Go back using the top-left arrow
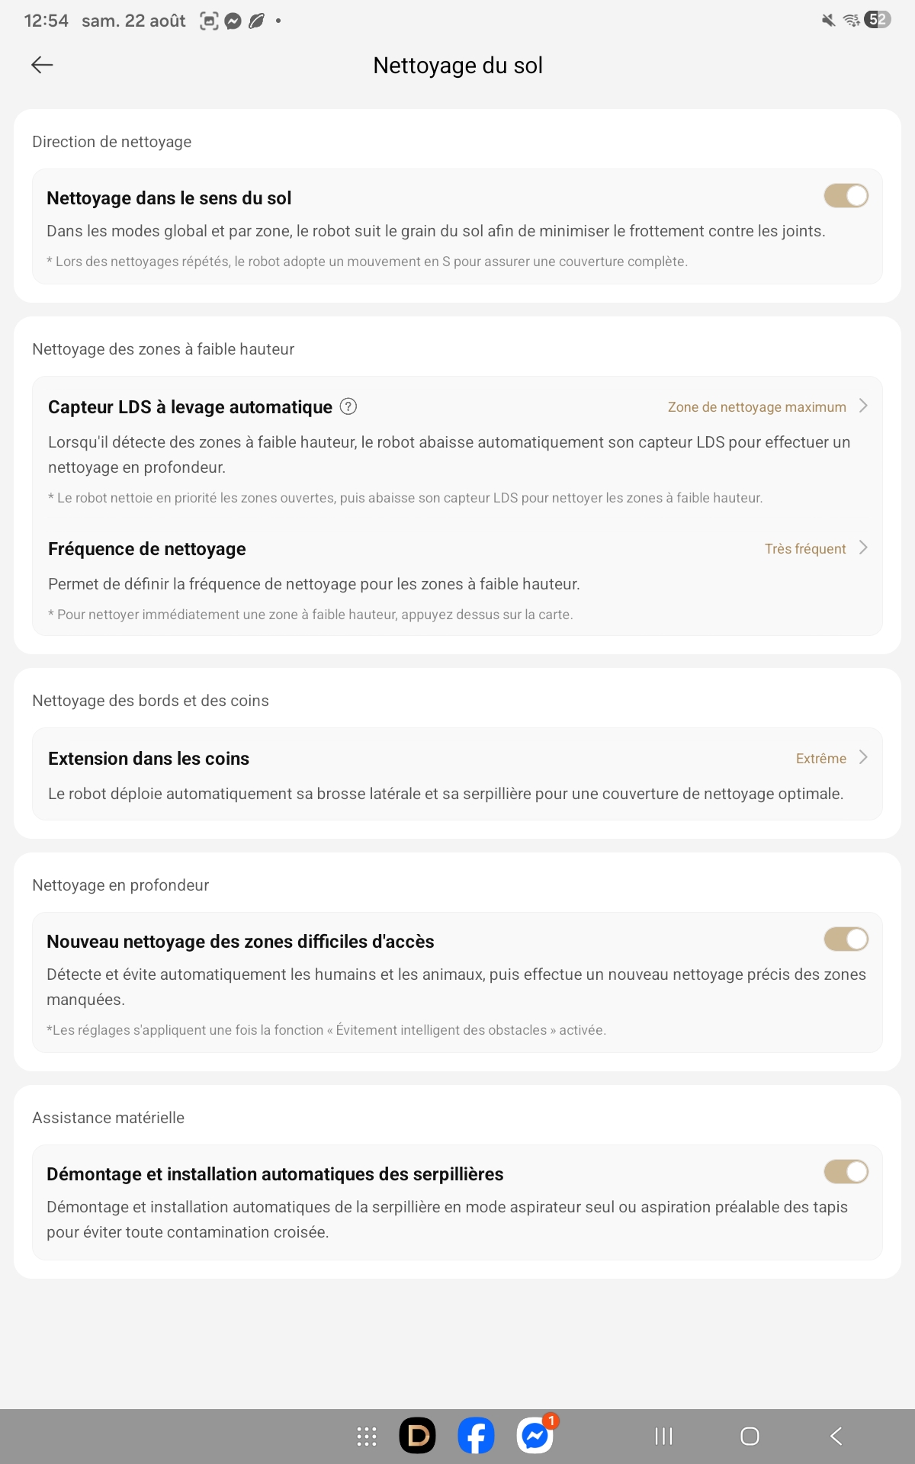This screenshot has height=1464, width=915. [x=42, y=65]
